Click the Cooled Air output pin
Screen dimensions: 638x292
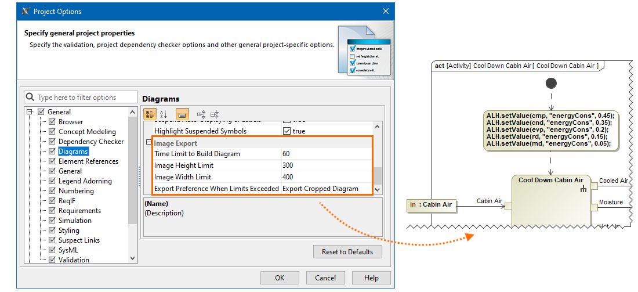coord(593,186)
